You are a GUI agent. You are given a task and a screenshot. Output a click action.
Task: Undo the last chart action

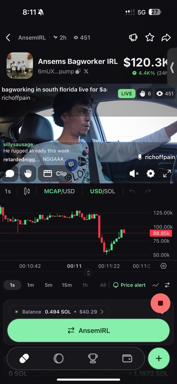[x=132, y=191]
